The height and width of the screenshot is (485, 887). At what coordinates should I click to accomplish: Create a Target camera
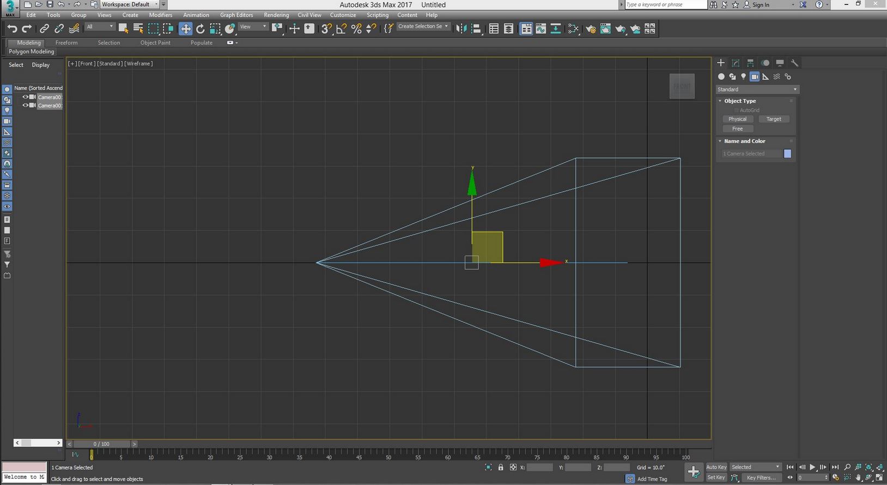click(774, 119)
